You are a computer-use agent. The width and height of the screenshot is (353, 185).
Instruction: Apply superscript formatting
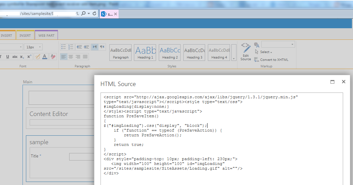[29, 57]
